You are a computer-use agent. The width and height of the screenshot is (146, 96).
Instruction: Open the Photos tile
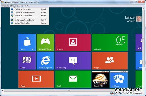(73, 42)
